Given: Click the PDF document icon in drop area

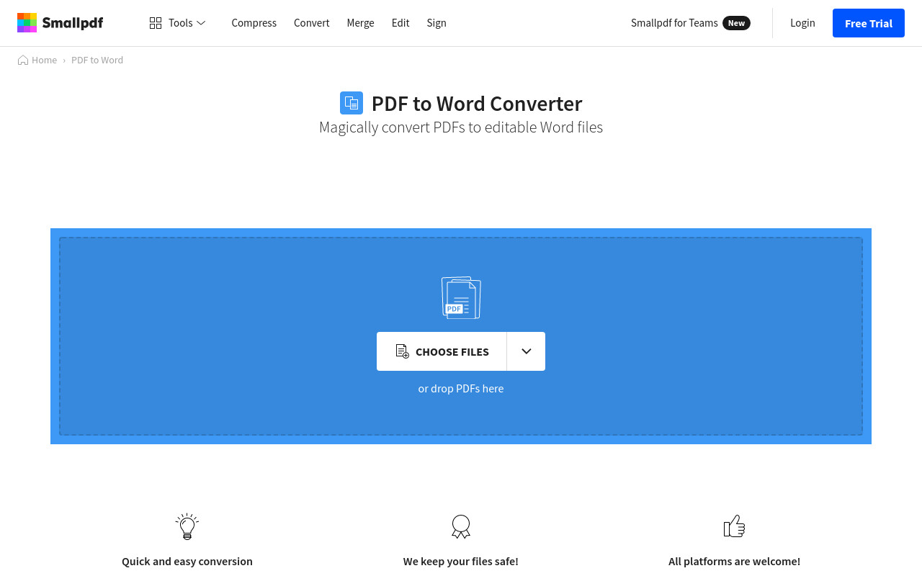Looking at the screenshot, I should pos(461,297).
